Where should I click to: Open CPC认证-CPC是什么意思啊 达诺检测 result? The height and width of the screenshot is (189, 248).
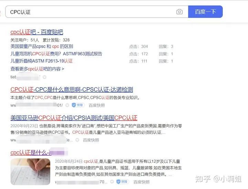pos(72,89)
